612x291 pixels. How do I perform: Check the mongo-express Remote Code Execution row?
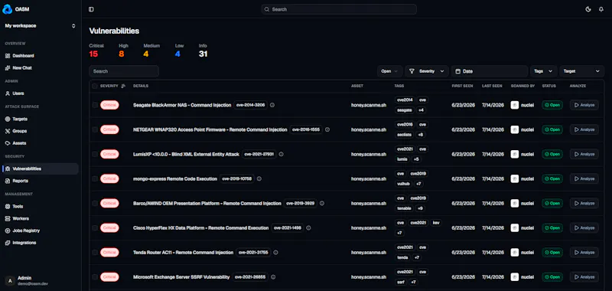tap(95, 179)
